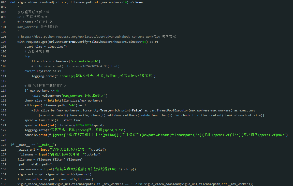Click the 'try:' keyword on line 107
This screenshot has width=293, height=186.
[28, 56]
